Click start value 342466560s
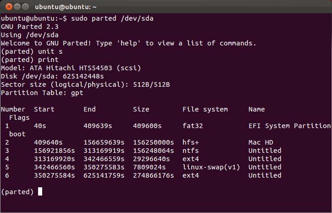 pos(55,167)
